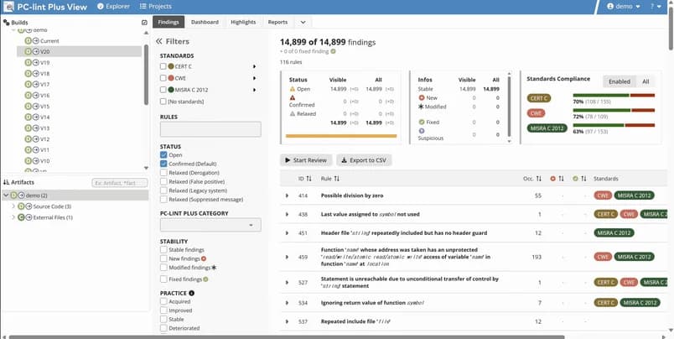Switch to the Highlights tab
The width and height of the screenshot is (674, 339).
(x=243, y=22)
